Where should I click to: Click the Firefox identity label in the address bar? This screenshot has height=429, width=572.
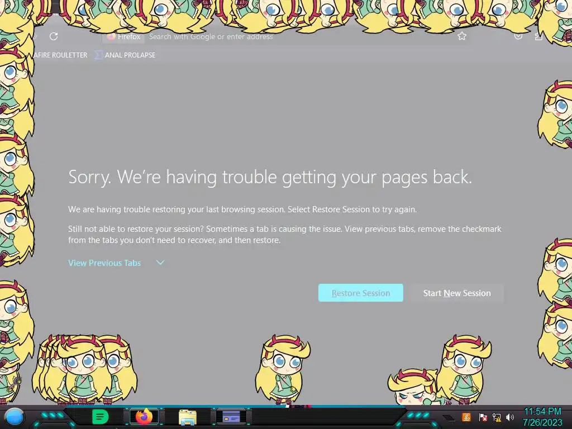pos(124,36)
